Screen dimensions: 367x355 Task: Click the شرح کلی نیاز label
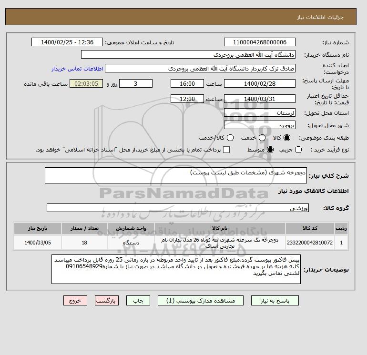click(329, 176)
